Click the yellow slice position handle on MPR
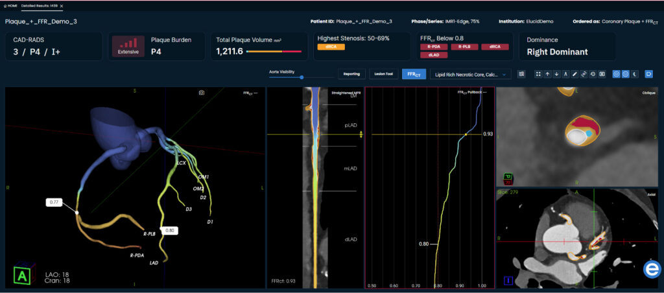This screenshot has height=293, width=664. (x=361, y=135)
